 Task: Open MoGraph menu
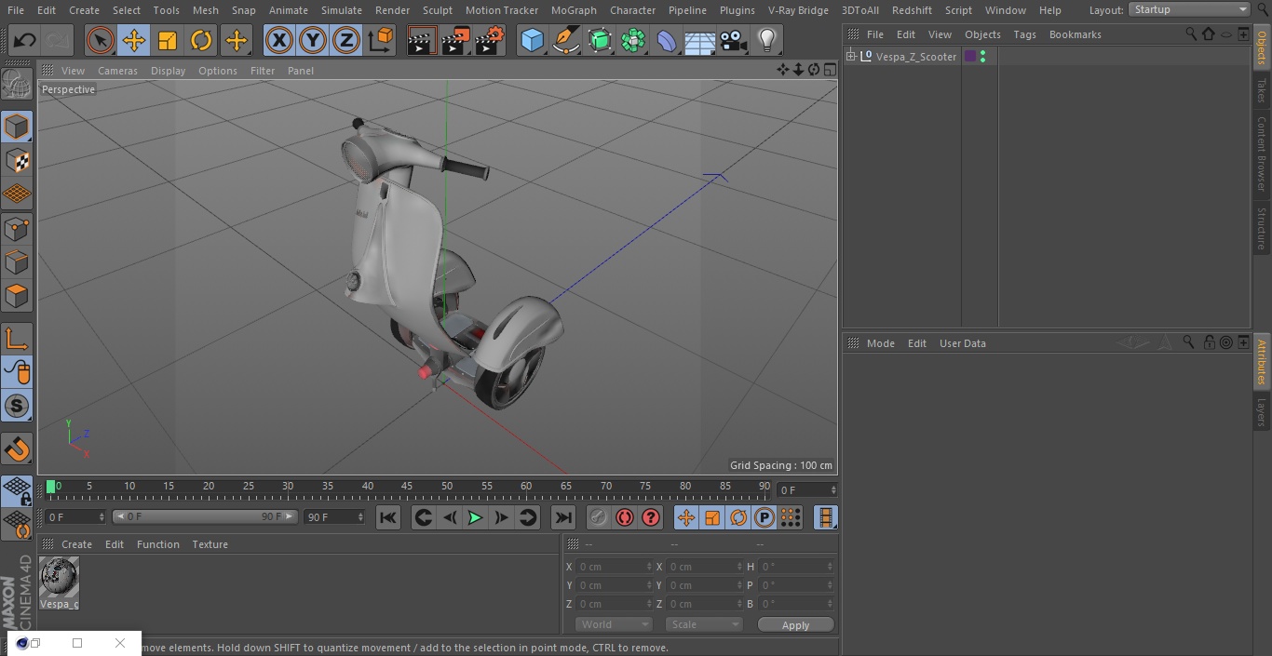pos(574,10)
